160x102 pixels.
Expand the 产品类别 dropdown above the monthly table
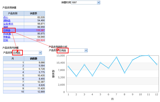(x=40, y=53)
